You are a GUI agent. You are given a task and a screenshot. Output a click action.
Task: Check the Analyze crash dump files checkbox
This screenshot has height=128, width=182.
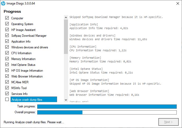7,99
